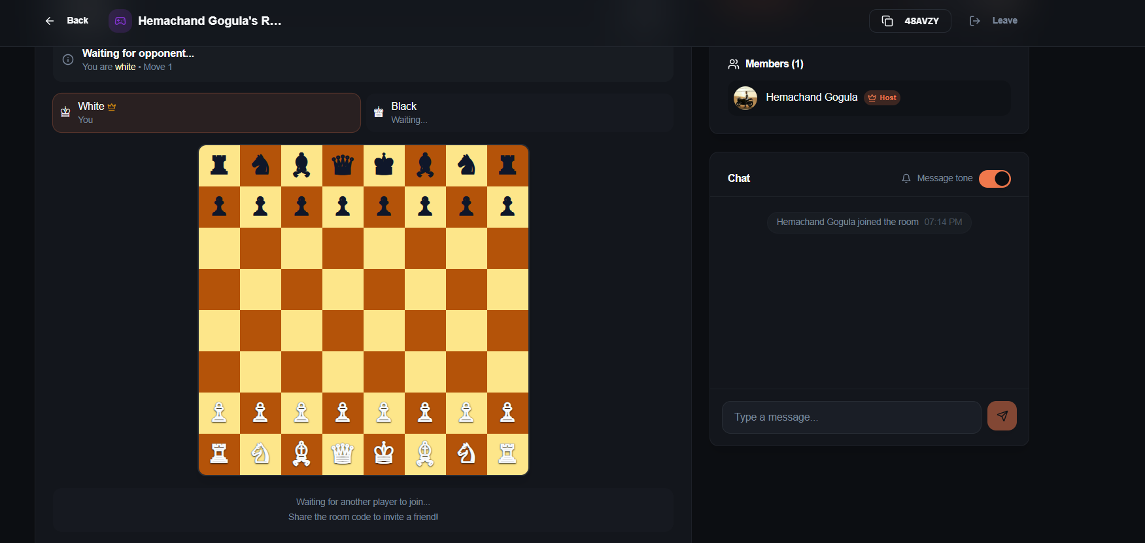Click the Hemachand Gogula member name
The width and height of the screenshot is (1145, 543).
pos(812,97)
